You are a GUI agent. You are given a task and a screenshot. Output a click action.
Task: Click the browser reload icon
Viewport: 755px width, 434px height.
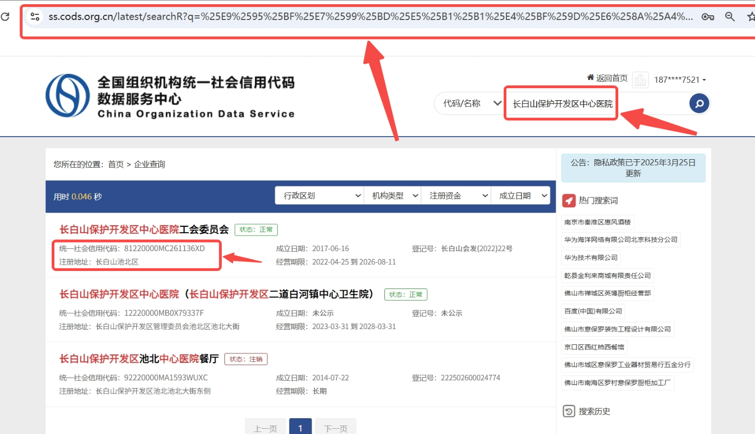point(5,17)
